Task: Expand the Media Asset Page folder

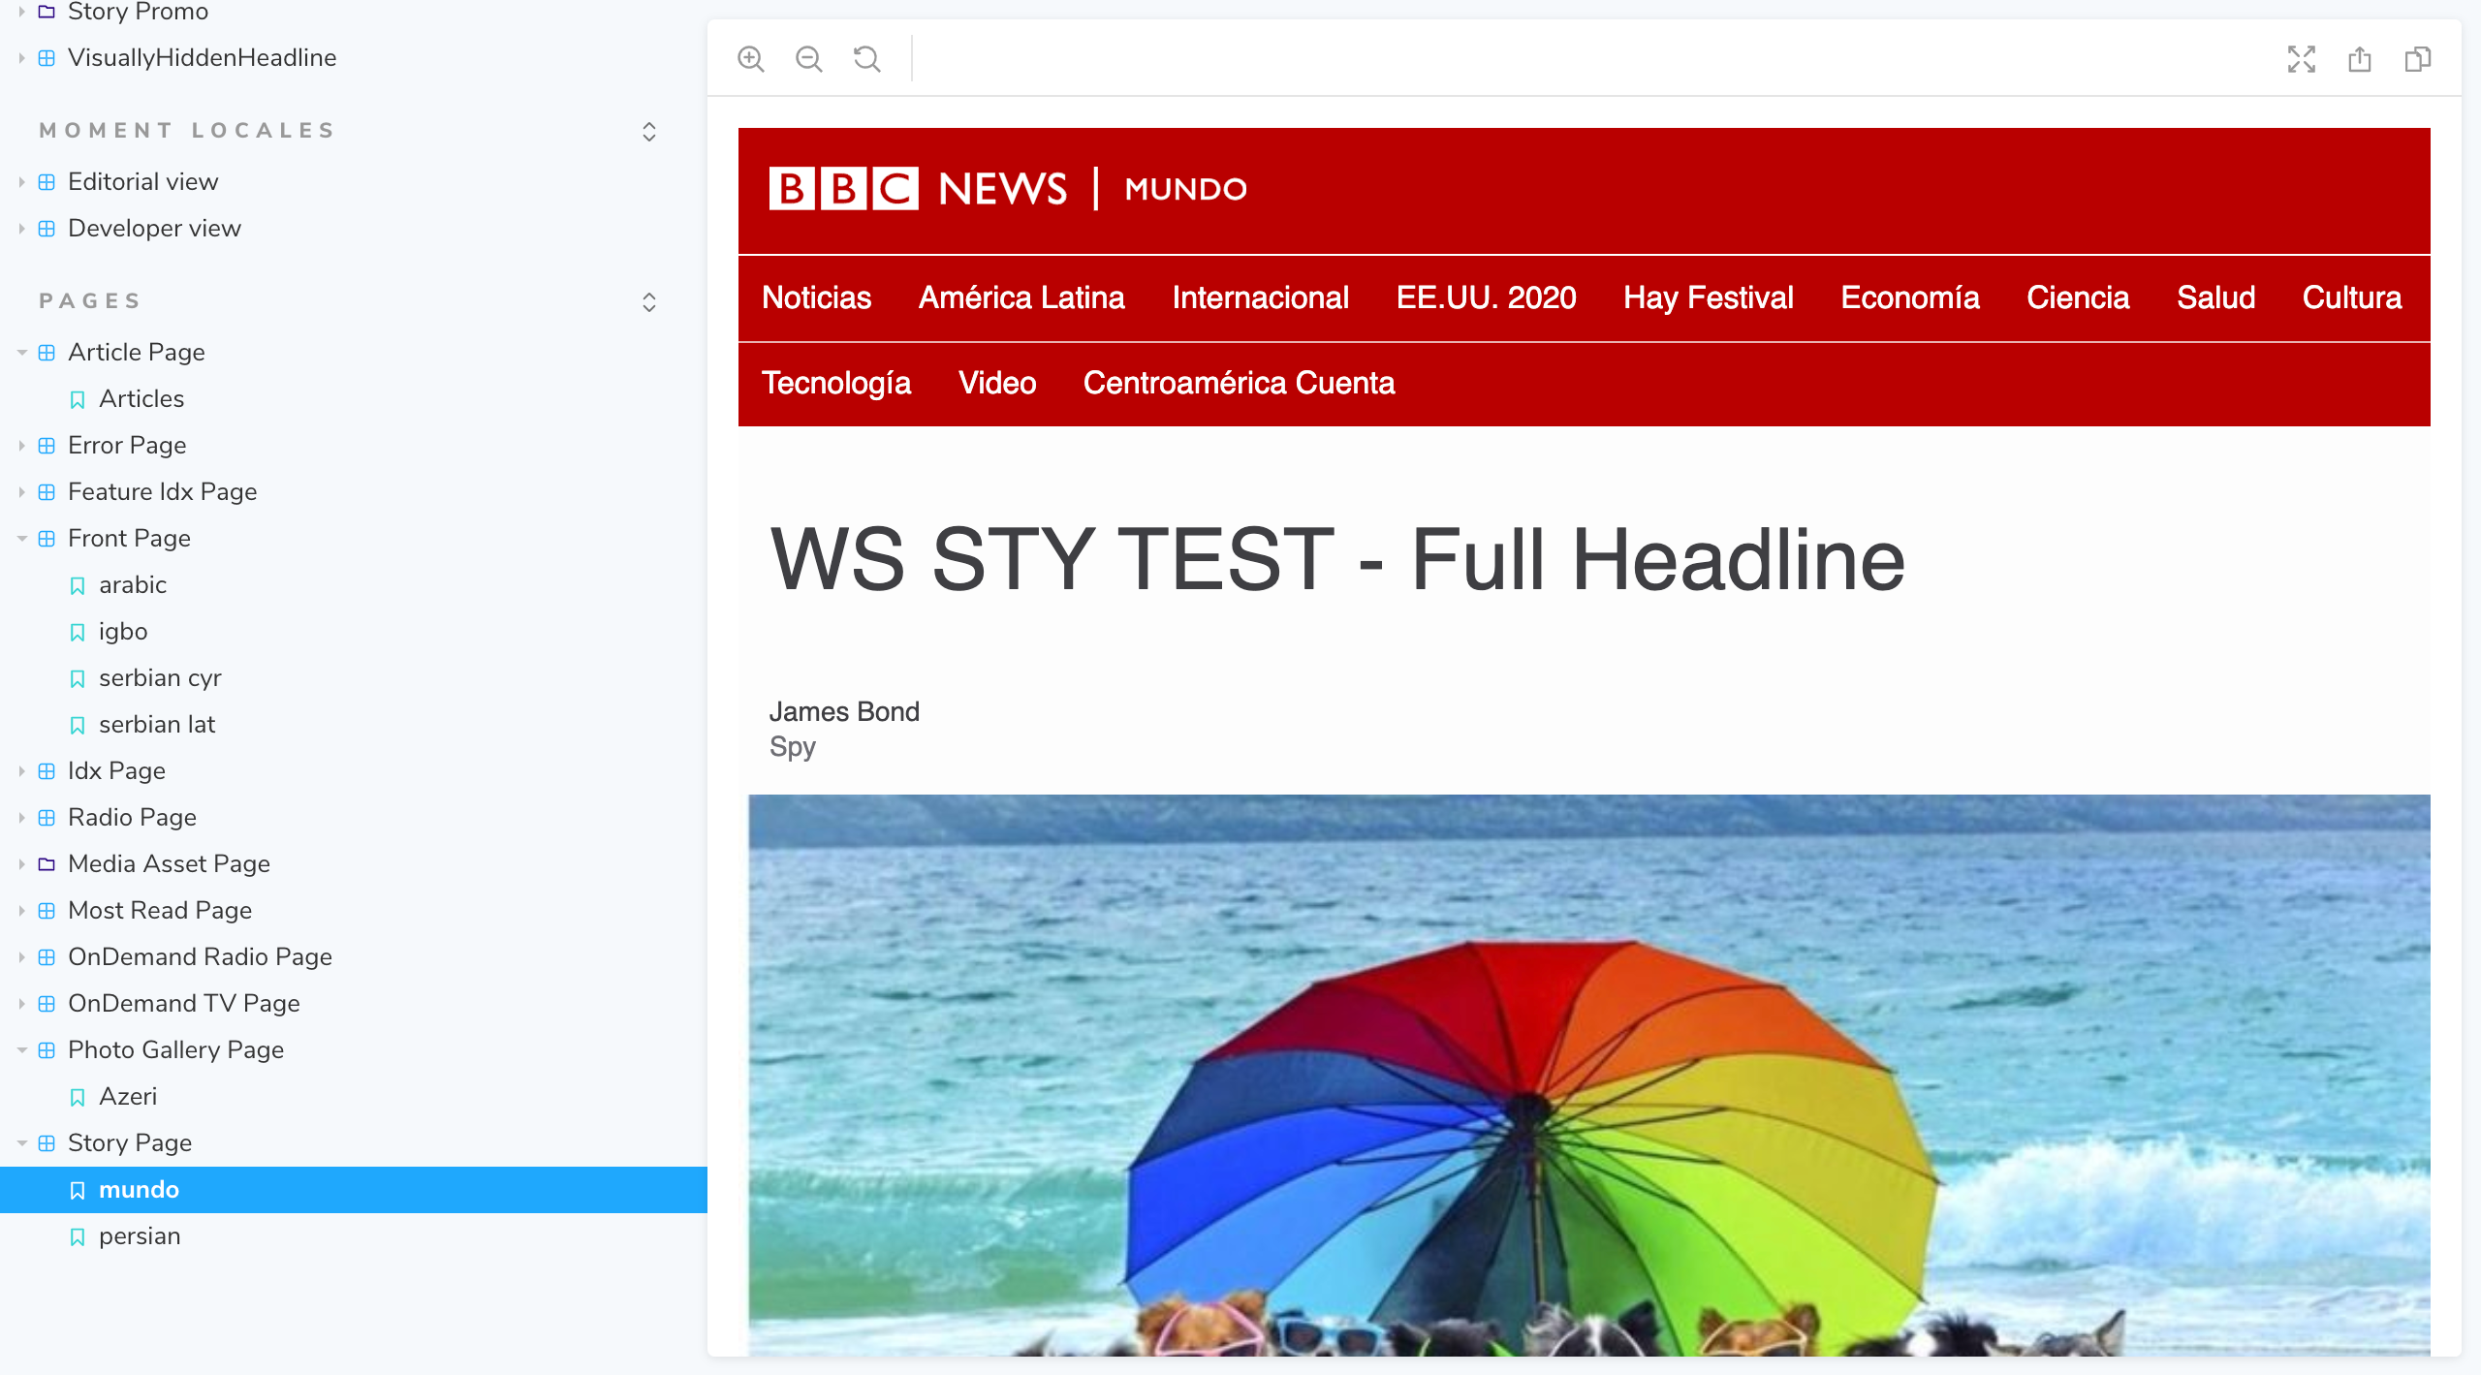Action: 21,864
